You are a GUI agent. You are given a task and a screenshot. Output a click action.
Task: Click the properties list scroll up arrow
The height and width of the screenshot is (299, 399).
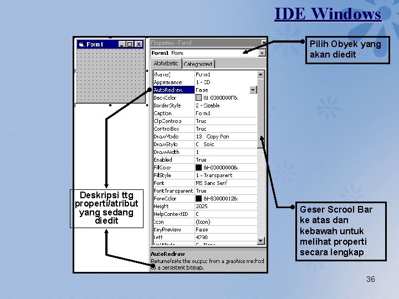260,75
